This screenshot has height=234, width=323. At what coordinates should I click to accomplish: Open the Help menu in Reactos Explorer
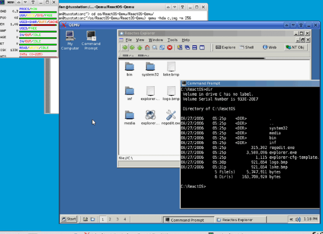tap(185, 40)
